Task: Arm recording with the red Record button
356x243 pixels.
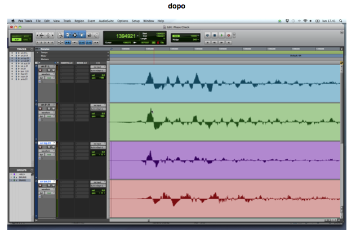Action: coord(229,35)
